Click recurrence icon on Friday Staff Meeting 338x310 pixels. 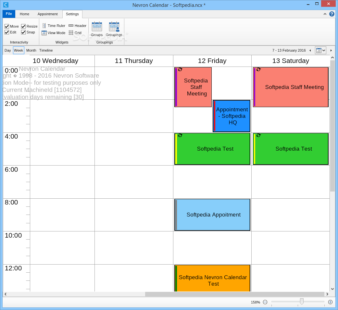click(180, 69)
